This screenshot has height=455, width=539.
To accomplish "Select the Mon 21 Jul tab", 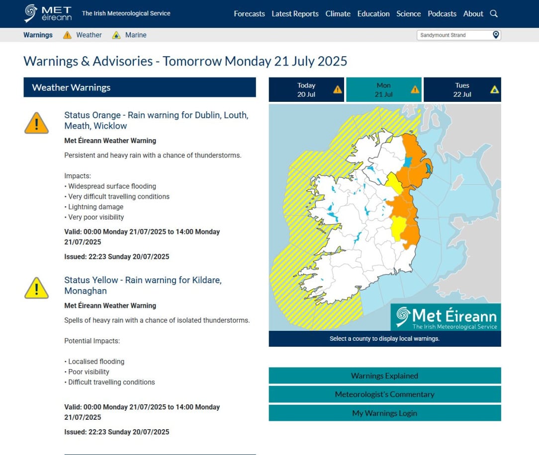I will [384, 89].
